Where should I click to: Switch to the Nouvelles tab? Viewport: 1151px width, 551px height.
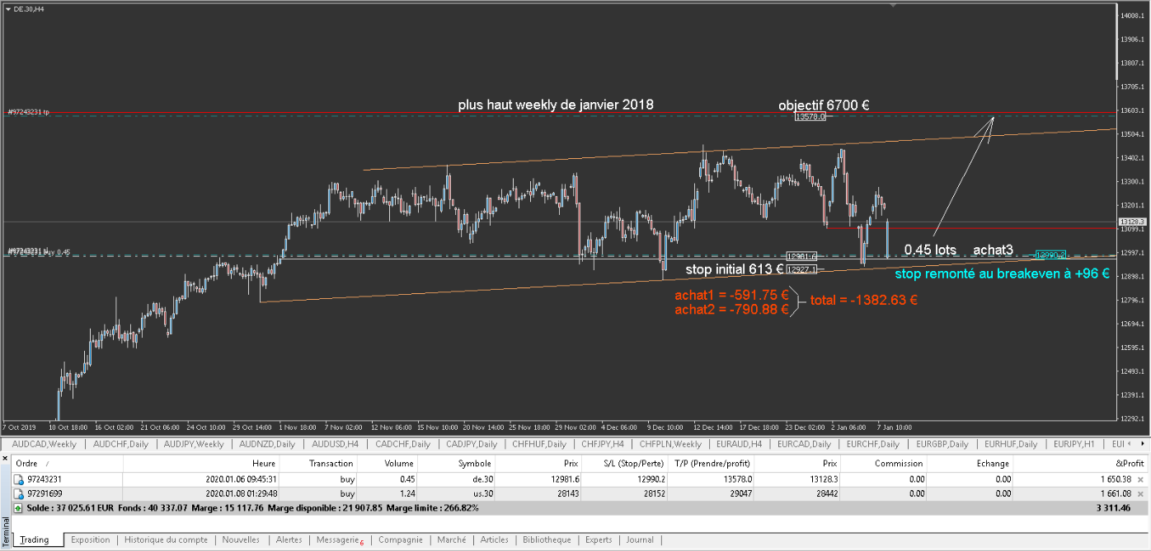coord(241,540)
